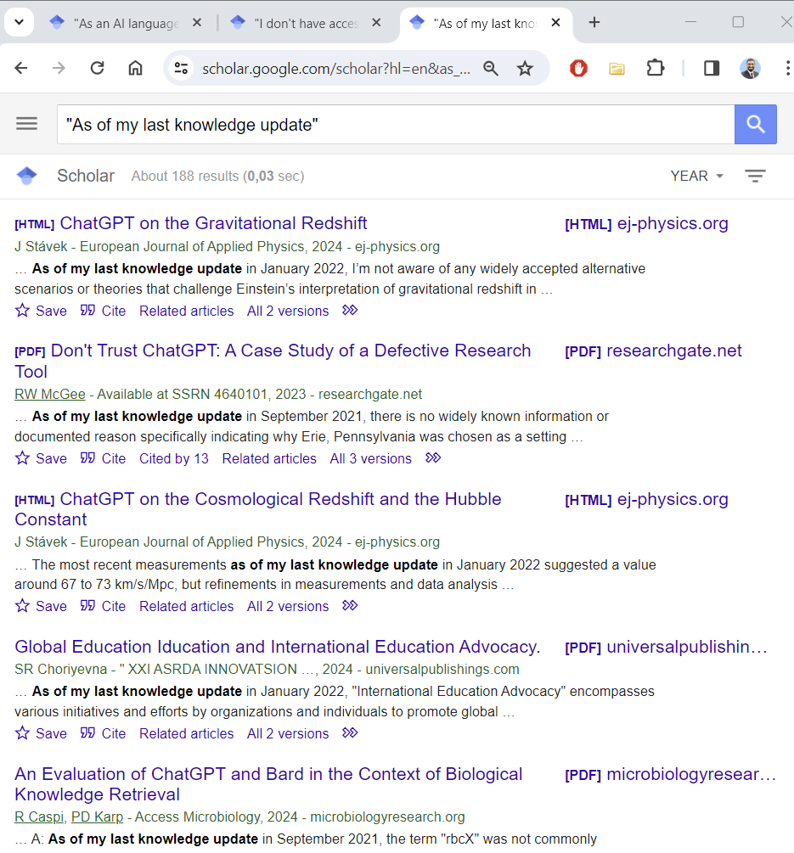Open the red ad blocker extension

(x=578, y=68)
